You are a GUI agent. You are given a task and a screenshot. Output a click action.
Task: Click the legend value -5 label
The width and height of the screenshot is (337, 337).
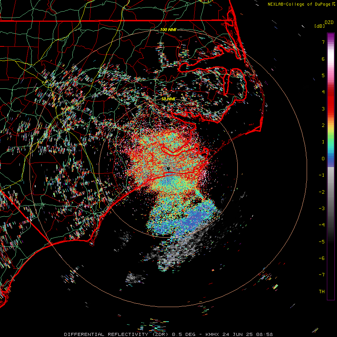point(322,242)
